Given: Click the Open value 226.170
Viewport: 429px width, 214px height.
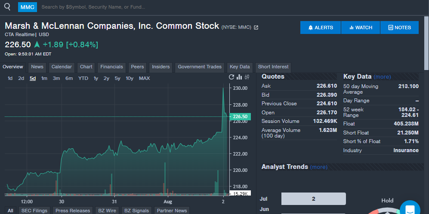Looking at the screenshot, I should [x=327, y=112].
